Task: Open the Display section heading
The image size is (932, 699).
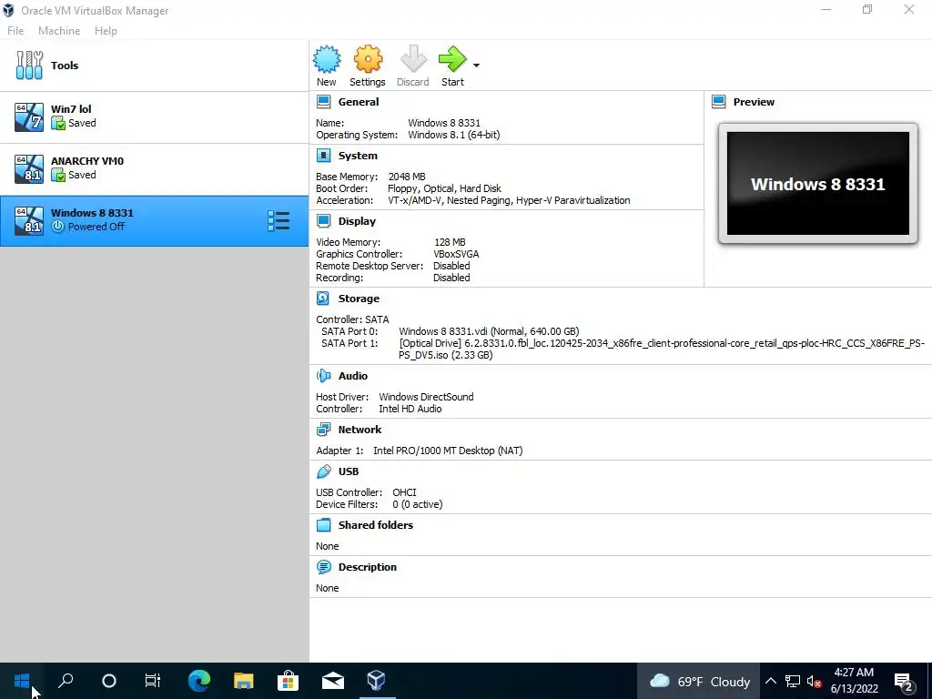Action: 357,221
